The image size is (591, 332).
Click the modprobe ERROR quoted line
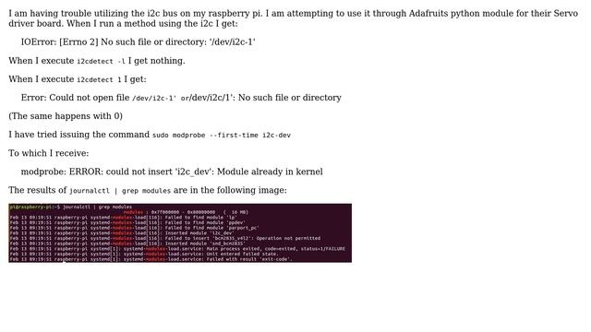(x=172, y=172)
